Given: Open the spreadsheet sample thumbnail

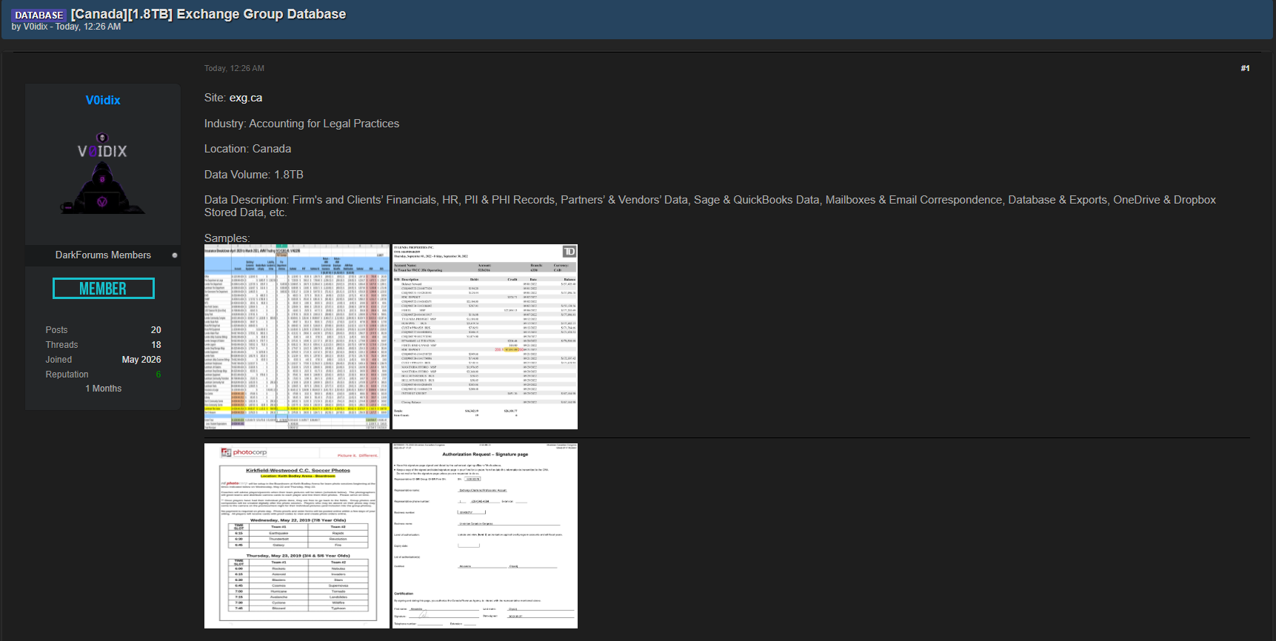Looking at the screenshot, I should (297, 337).
